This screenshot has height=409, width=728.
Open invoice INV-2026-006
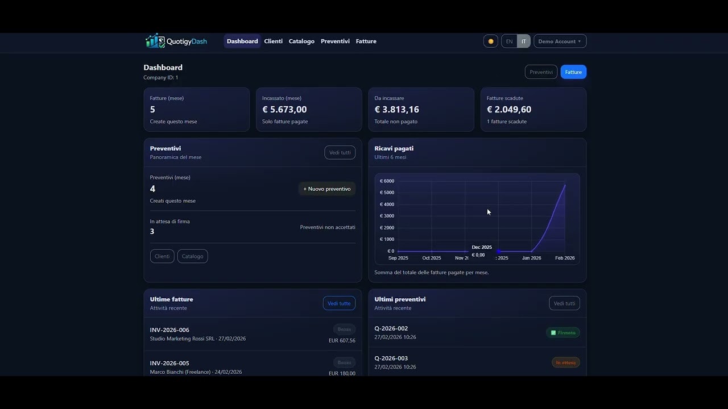[x=169, y=330]
